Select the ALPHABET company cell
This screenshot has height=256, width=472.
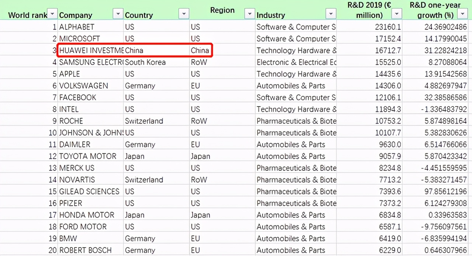click(91, 27)
